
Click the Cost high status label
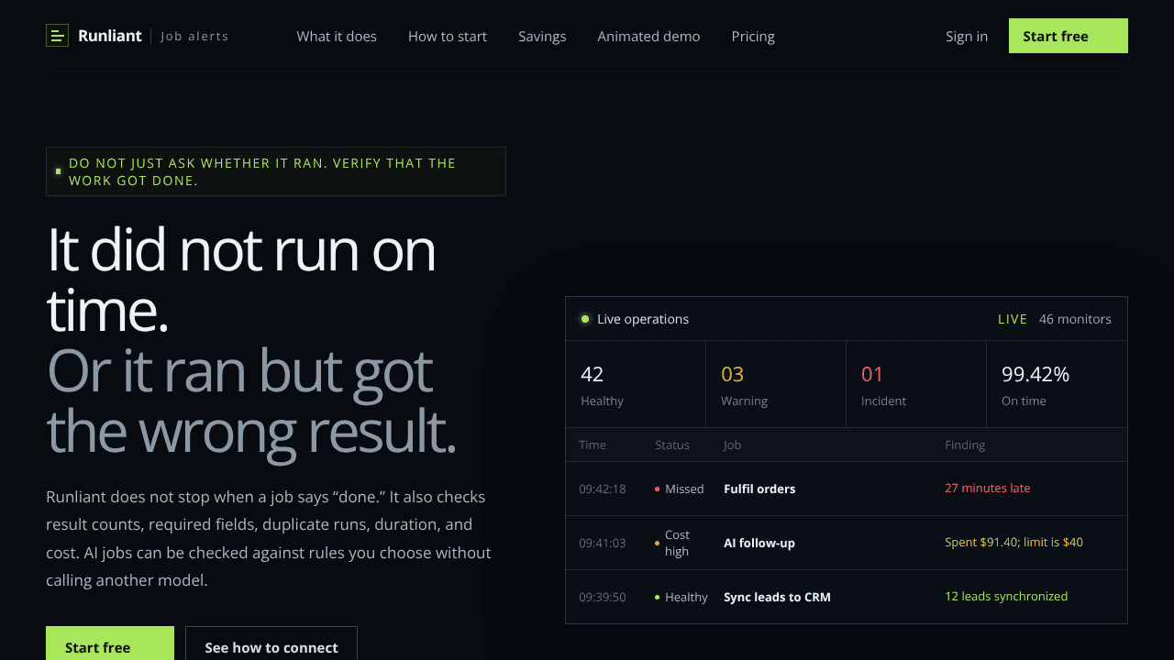(x=678, y=543)
